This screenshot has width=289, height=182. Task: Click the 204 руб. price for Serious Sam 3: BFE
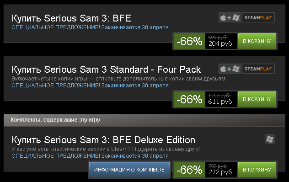tap(221, 44)
